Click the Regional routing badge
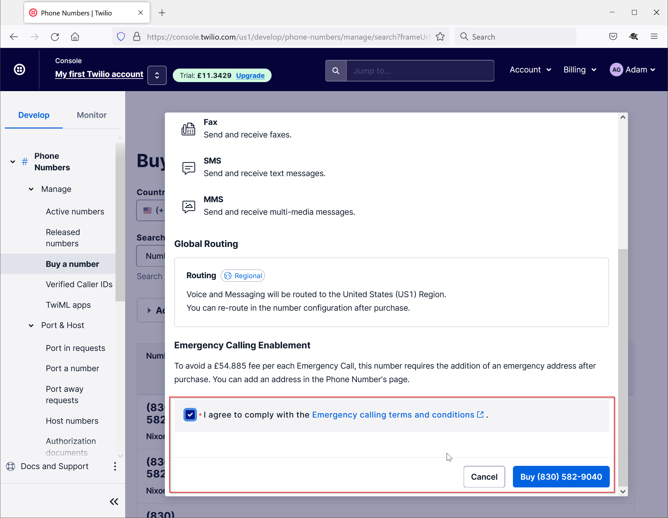The image size is (668, 518). (x=243, y=276)
